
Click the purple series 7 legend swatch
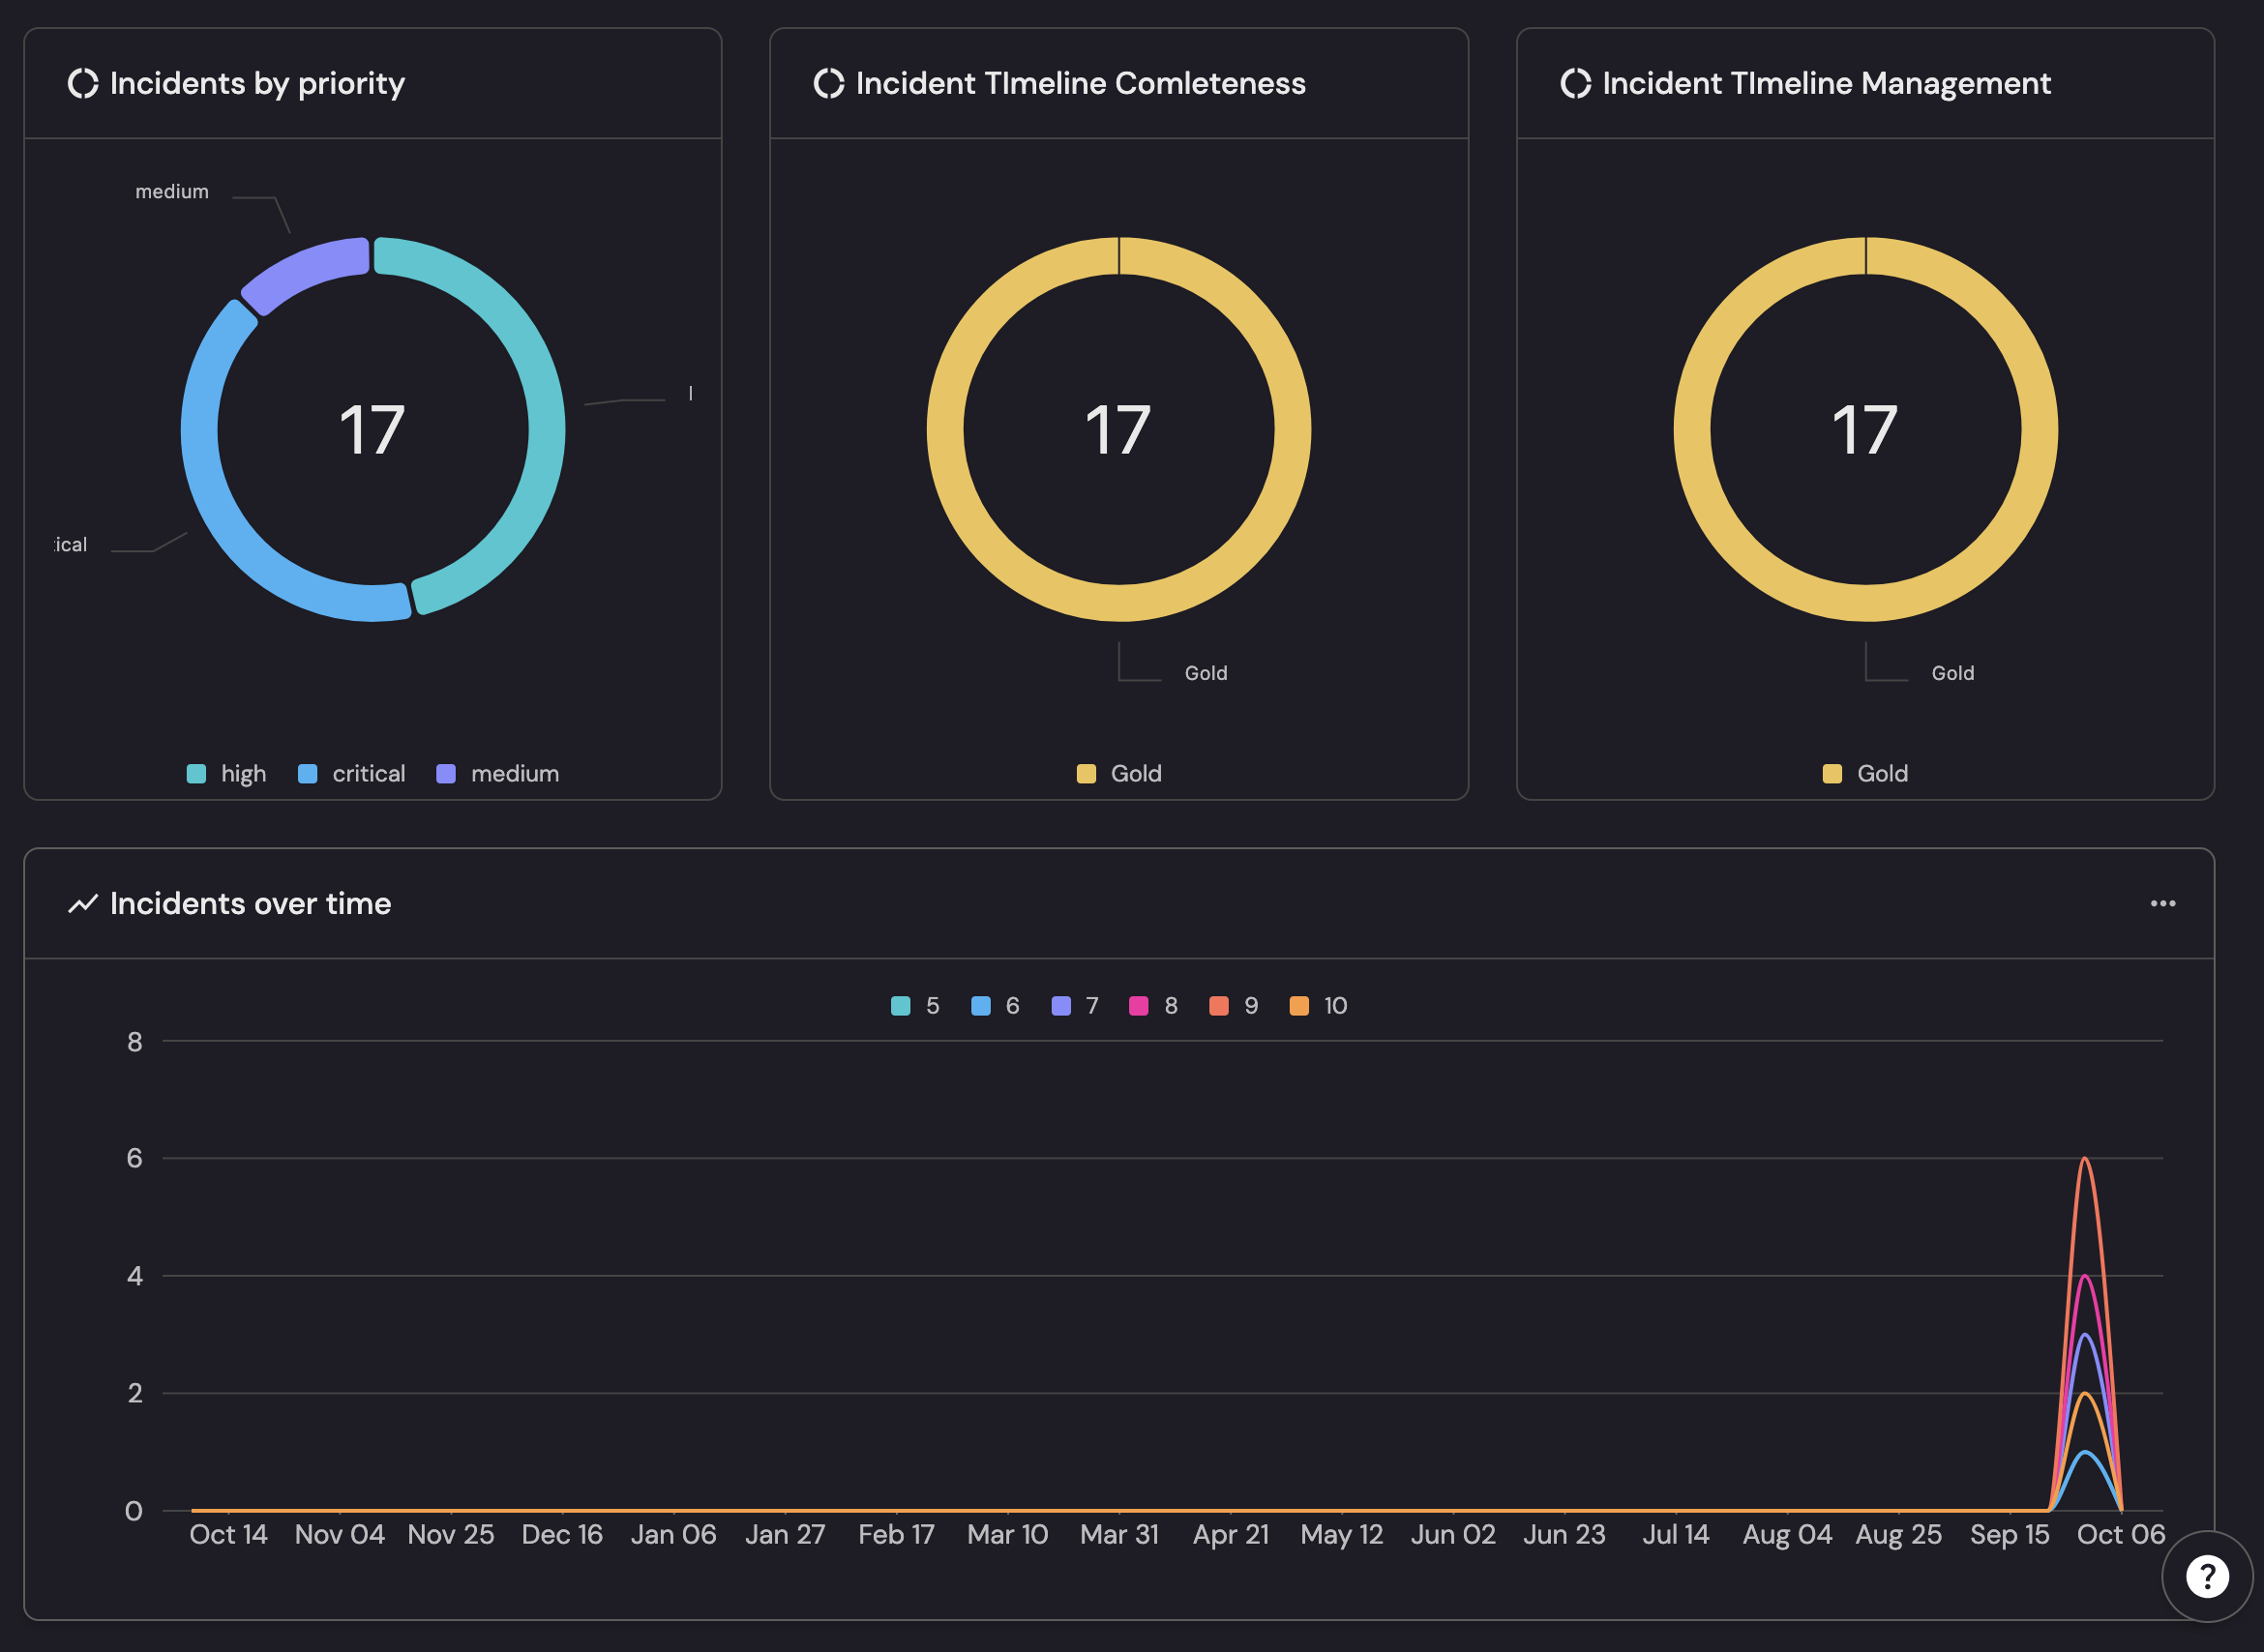(x=1060, y=1005)
